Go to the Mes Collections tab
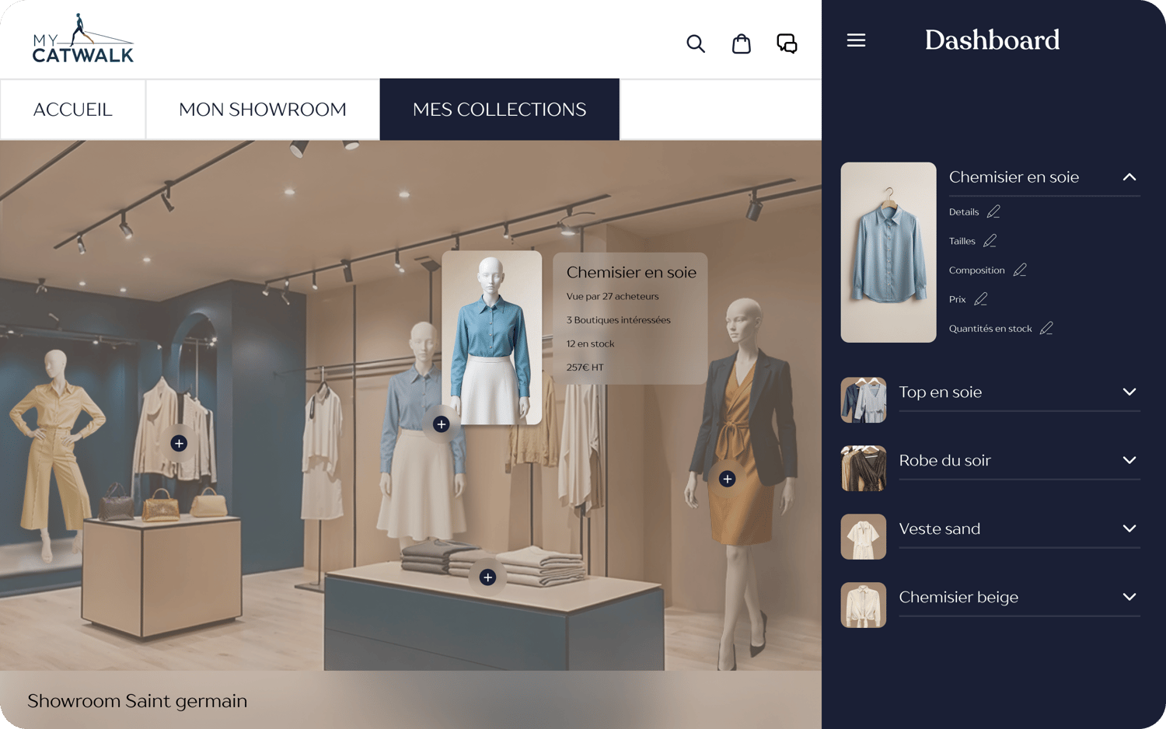This screenshot has width=1166, height=729. tap(499, 110)
